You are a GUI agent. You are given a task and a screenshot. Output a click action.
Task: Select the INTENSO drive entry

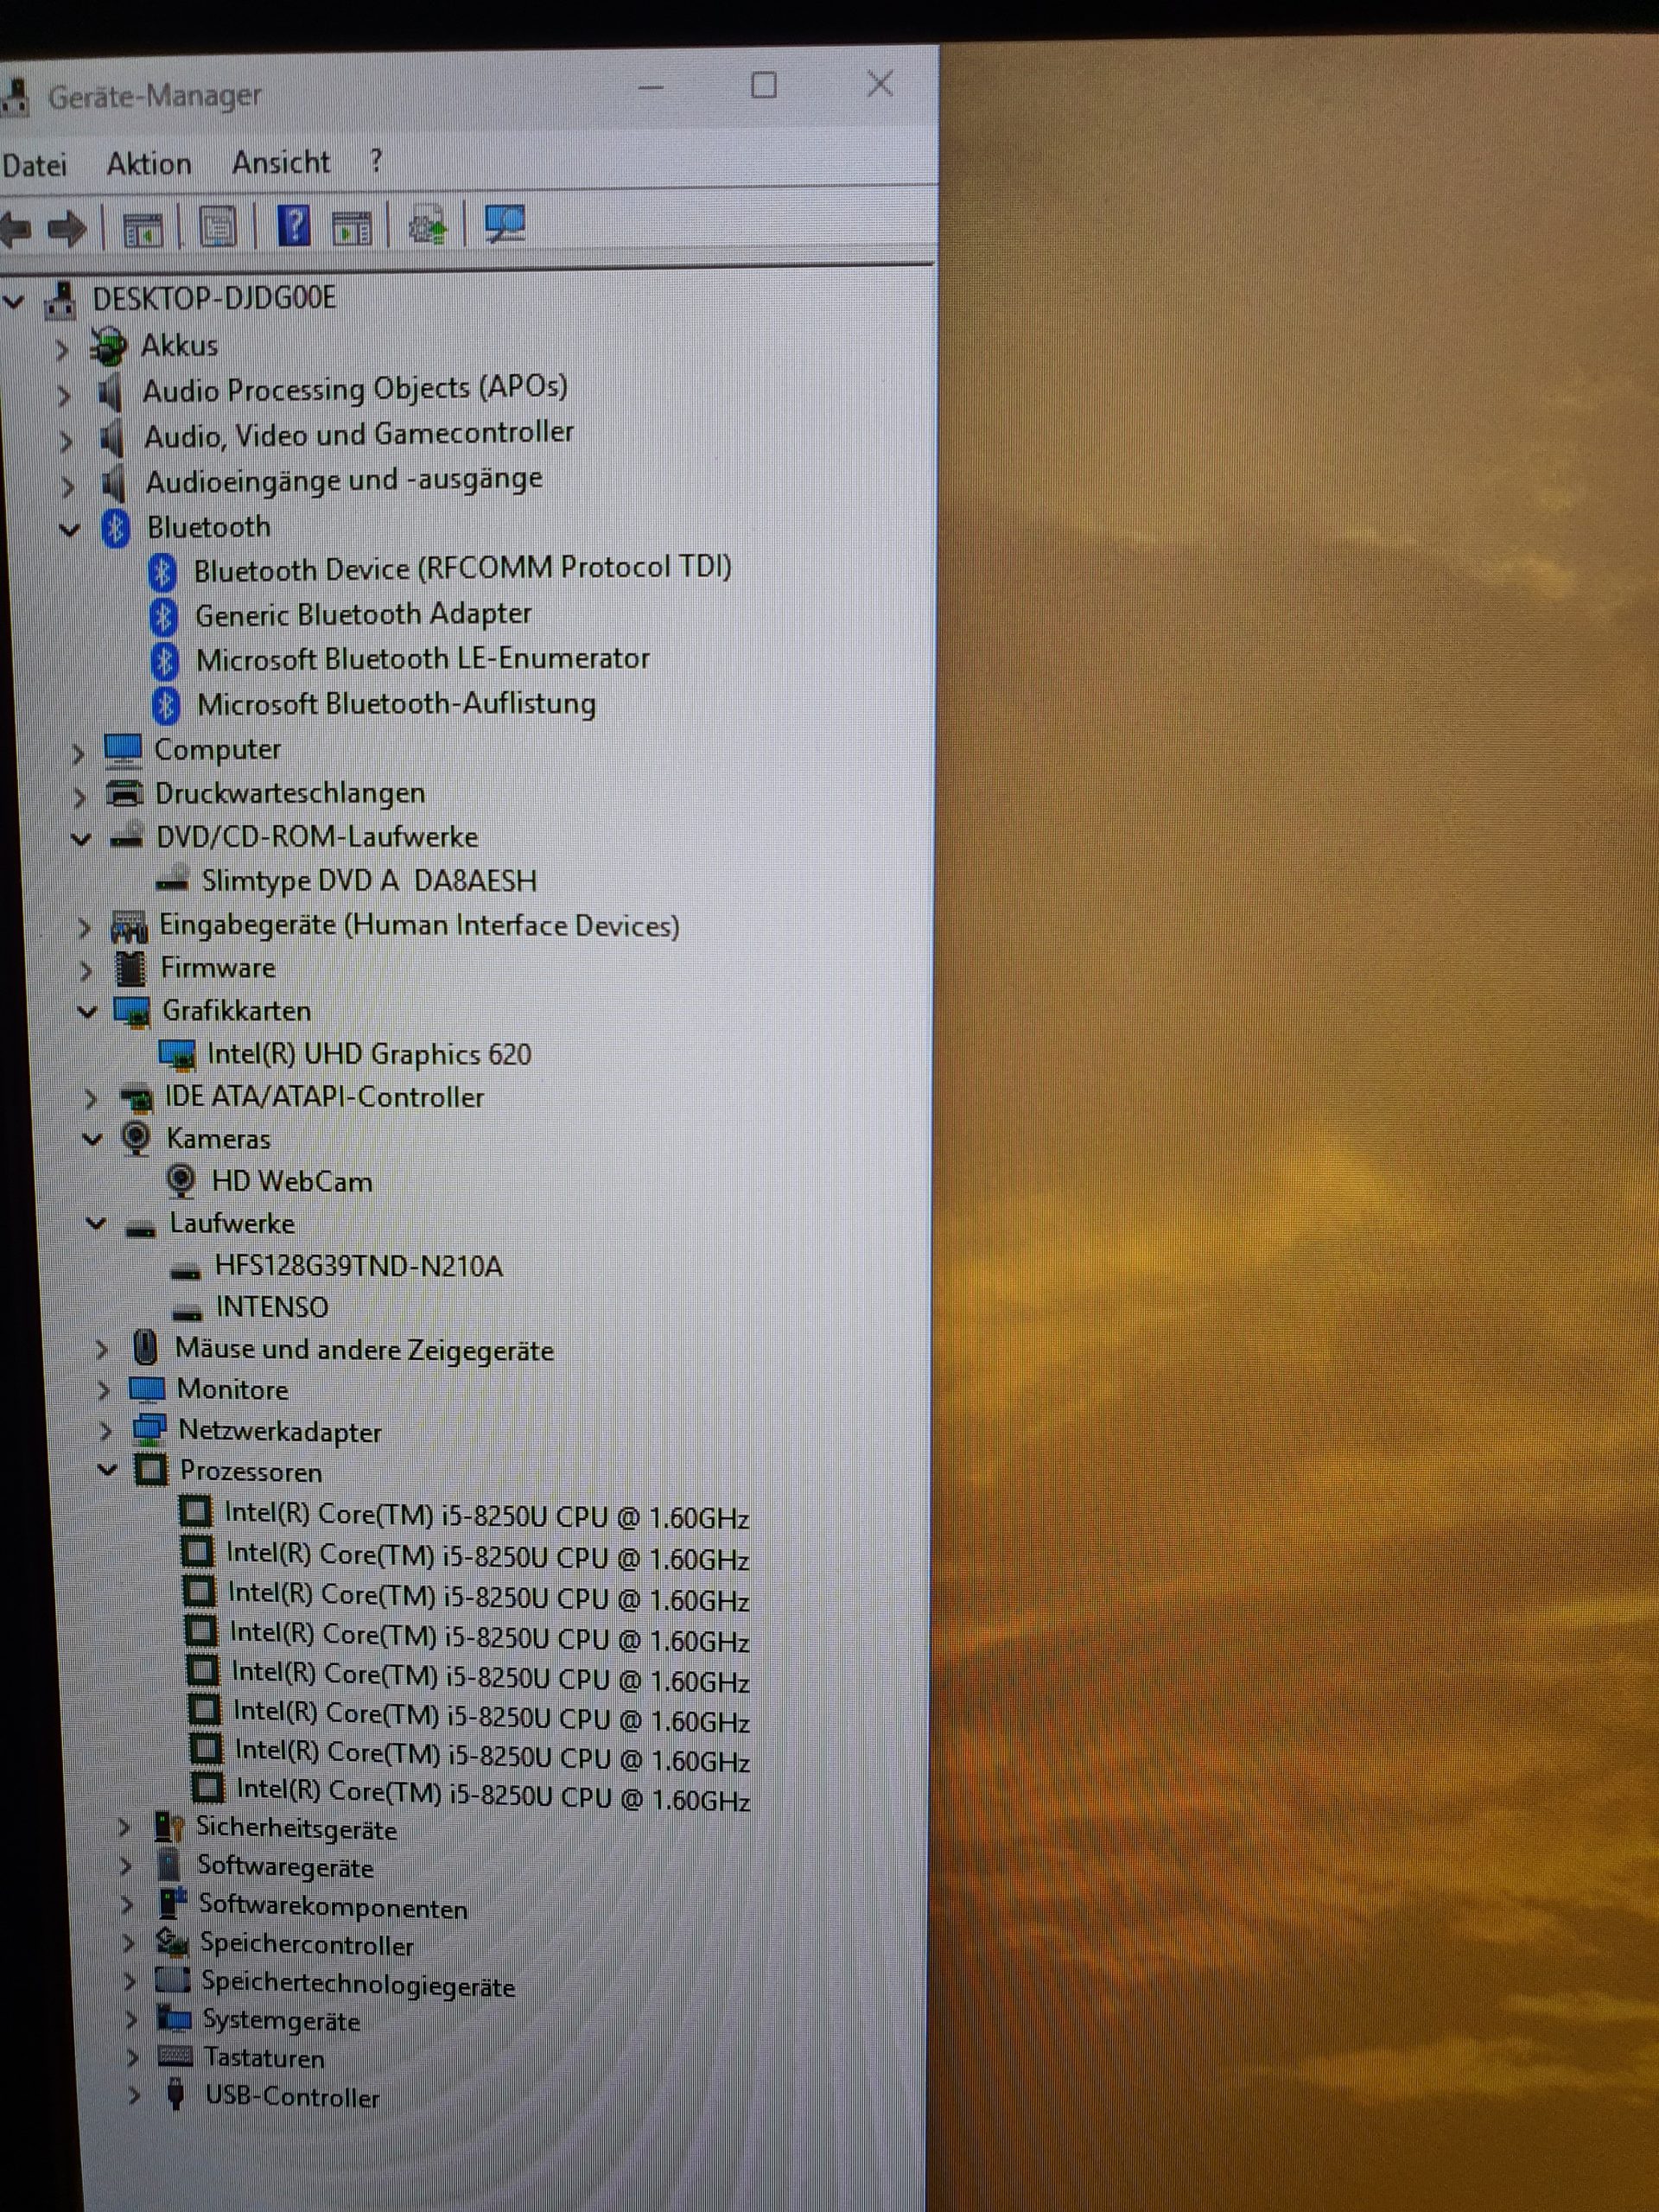271,1307
